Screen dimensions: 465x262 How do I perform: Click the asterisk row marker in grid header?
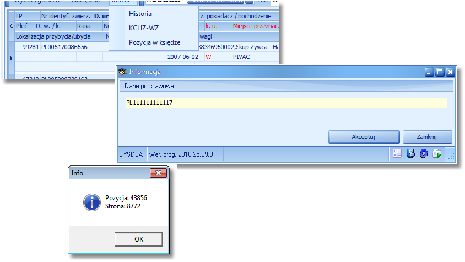click(11, 26)
